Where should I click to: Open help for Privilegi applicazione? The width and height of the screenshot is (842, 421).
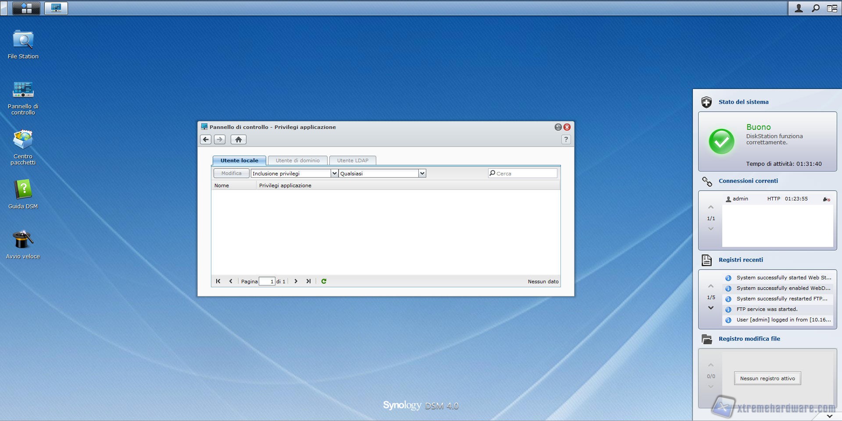(566, 139)
